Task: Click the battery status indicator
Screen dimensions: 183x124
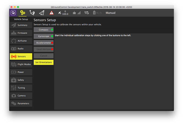Action: coord(97,13)
